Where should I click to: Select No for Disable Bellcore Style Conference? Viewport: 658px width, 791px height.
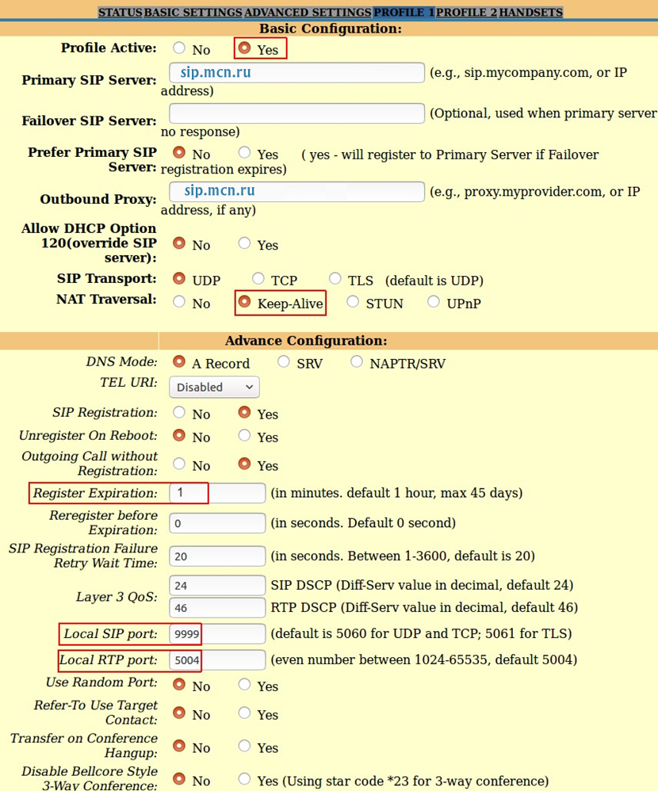click(x=179, y=779)
